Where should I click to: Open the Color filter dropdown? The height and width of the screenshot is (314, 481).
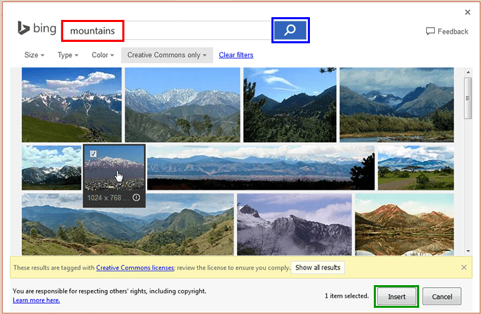coord(103,55)
